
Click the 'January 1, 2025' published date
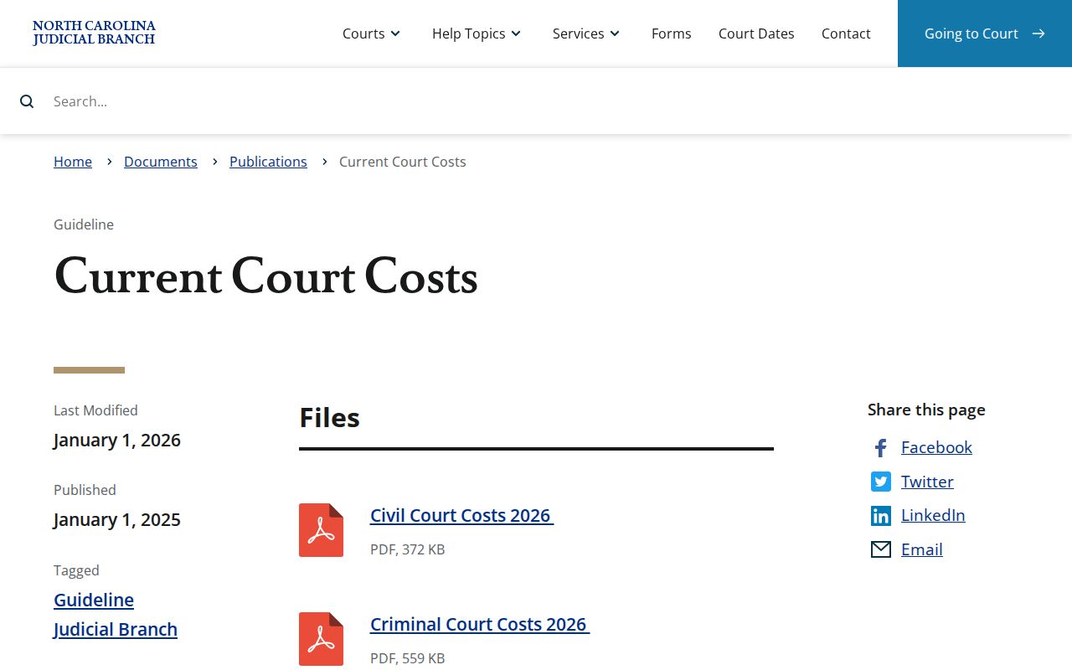coord(117,519)
